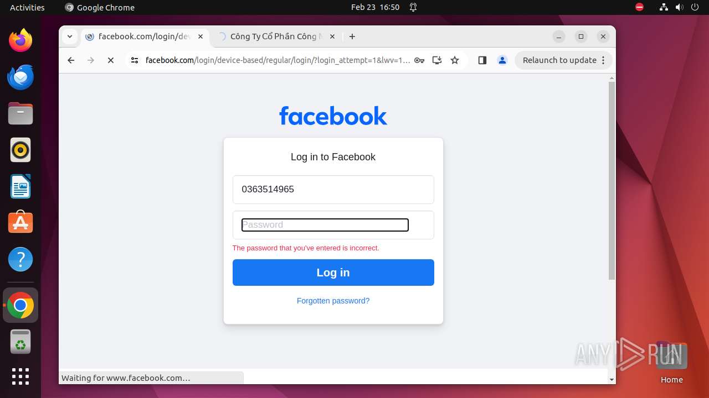
Task: Open the Google Chrome app menu in top bar
Action: click(x=100, y=7)
